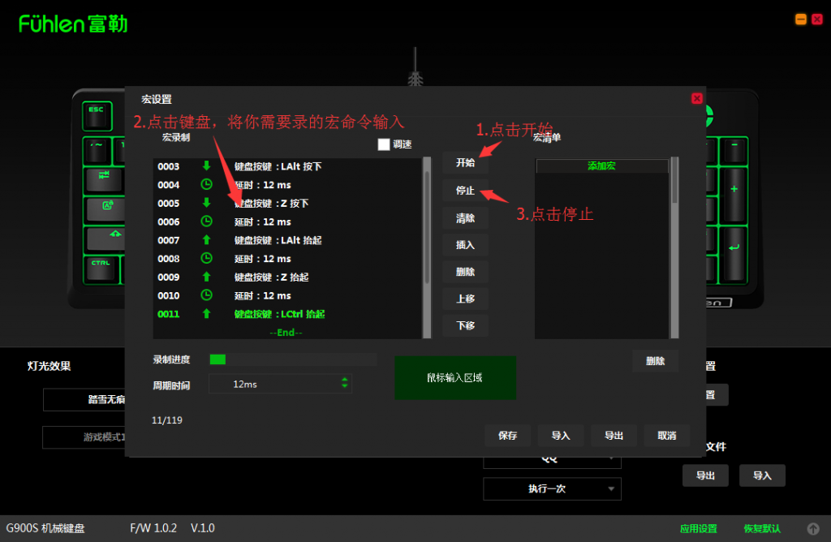This screenshot has width=831, height=542.
Task: Save the macro with 保存 button
Action: [507, 436]
